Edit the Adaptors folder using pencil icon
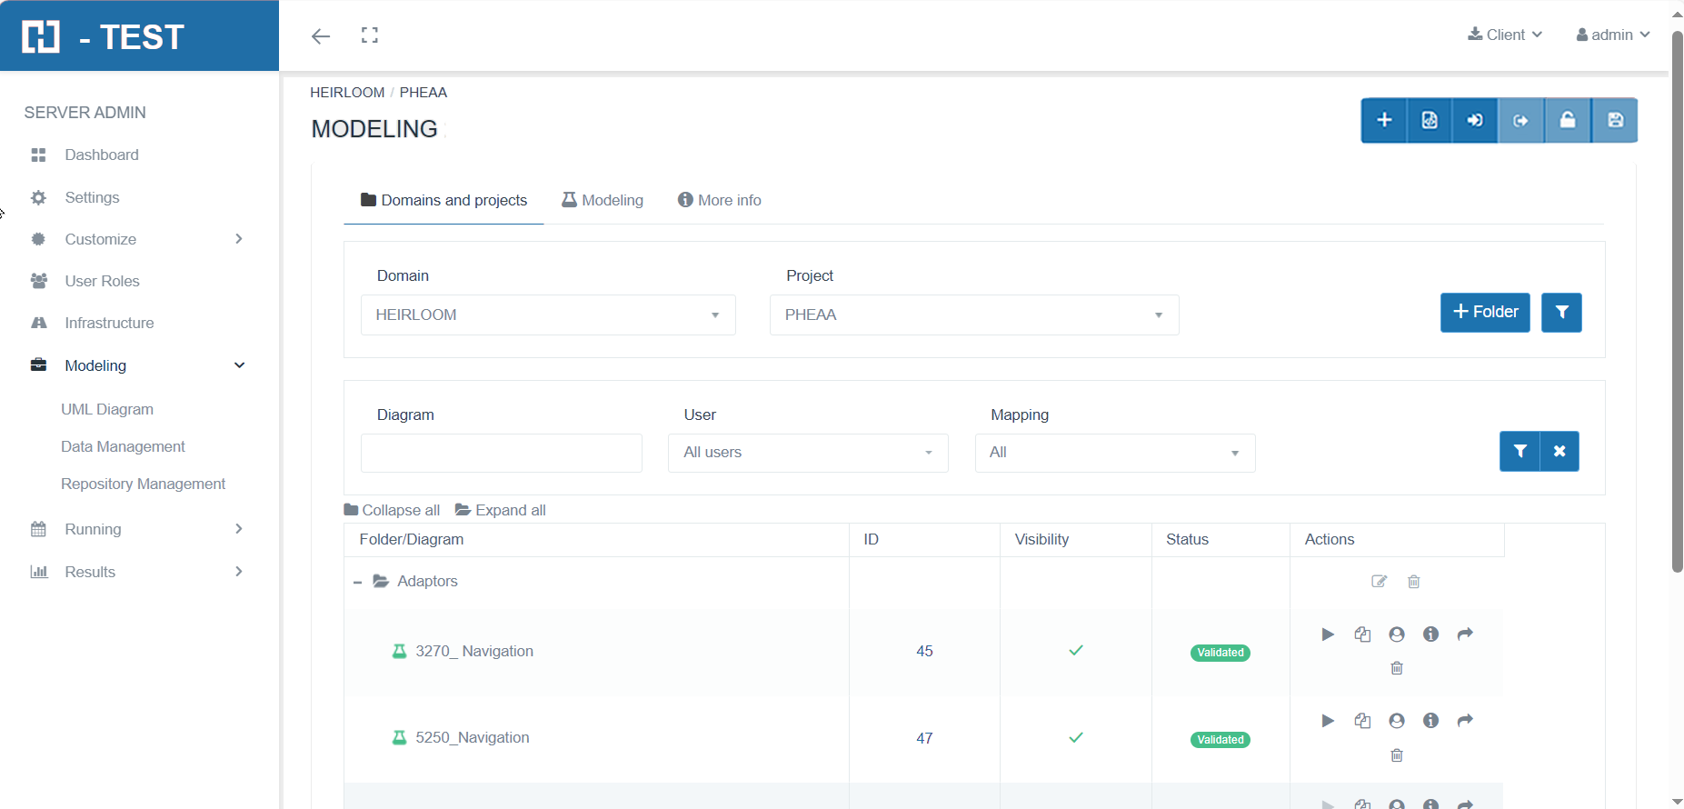 [x=1379, y=582]
